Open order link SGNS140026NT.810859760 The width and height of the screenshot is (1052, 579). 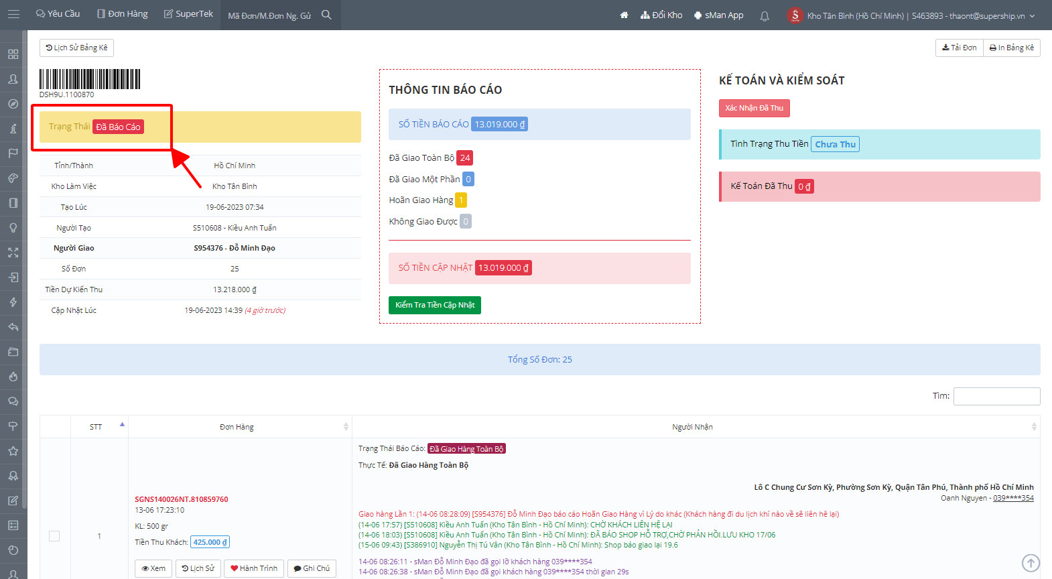[x=182, y=499]
